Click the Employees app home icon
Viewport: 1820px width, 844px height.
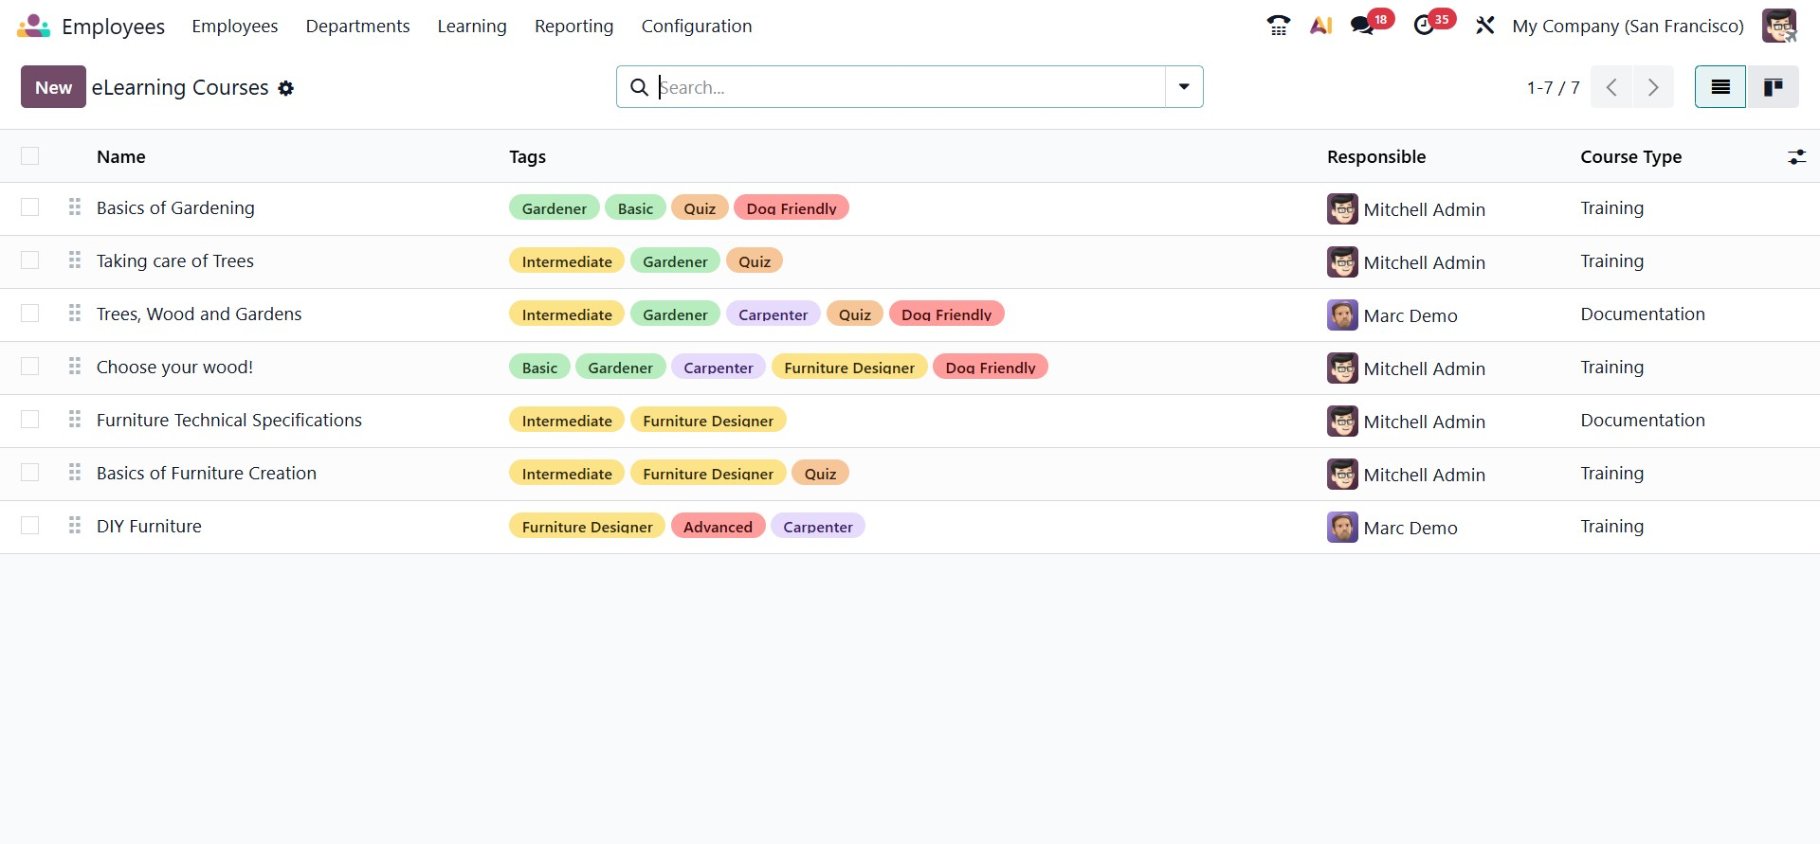click(x=33, y=26)
